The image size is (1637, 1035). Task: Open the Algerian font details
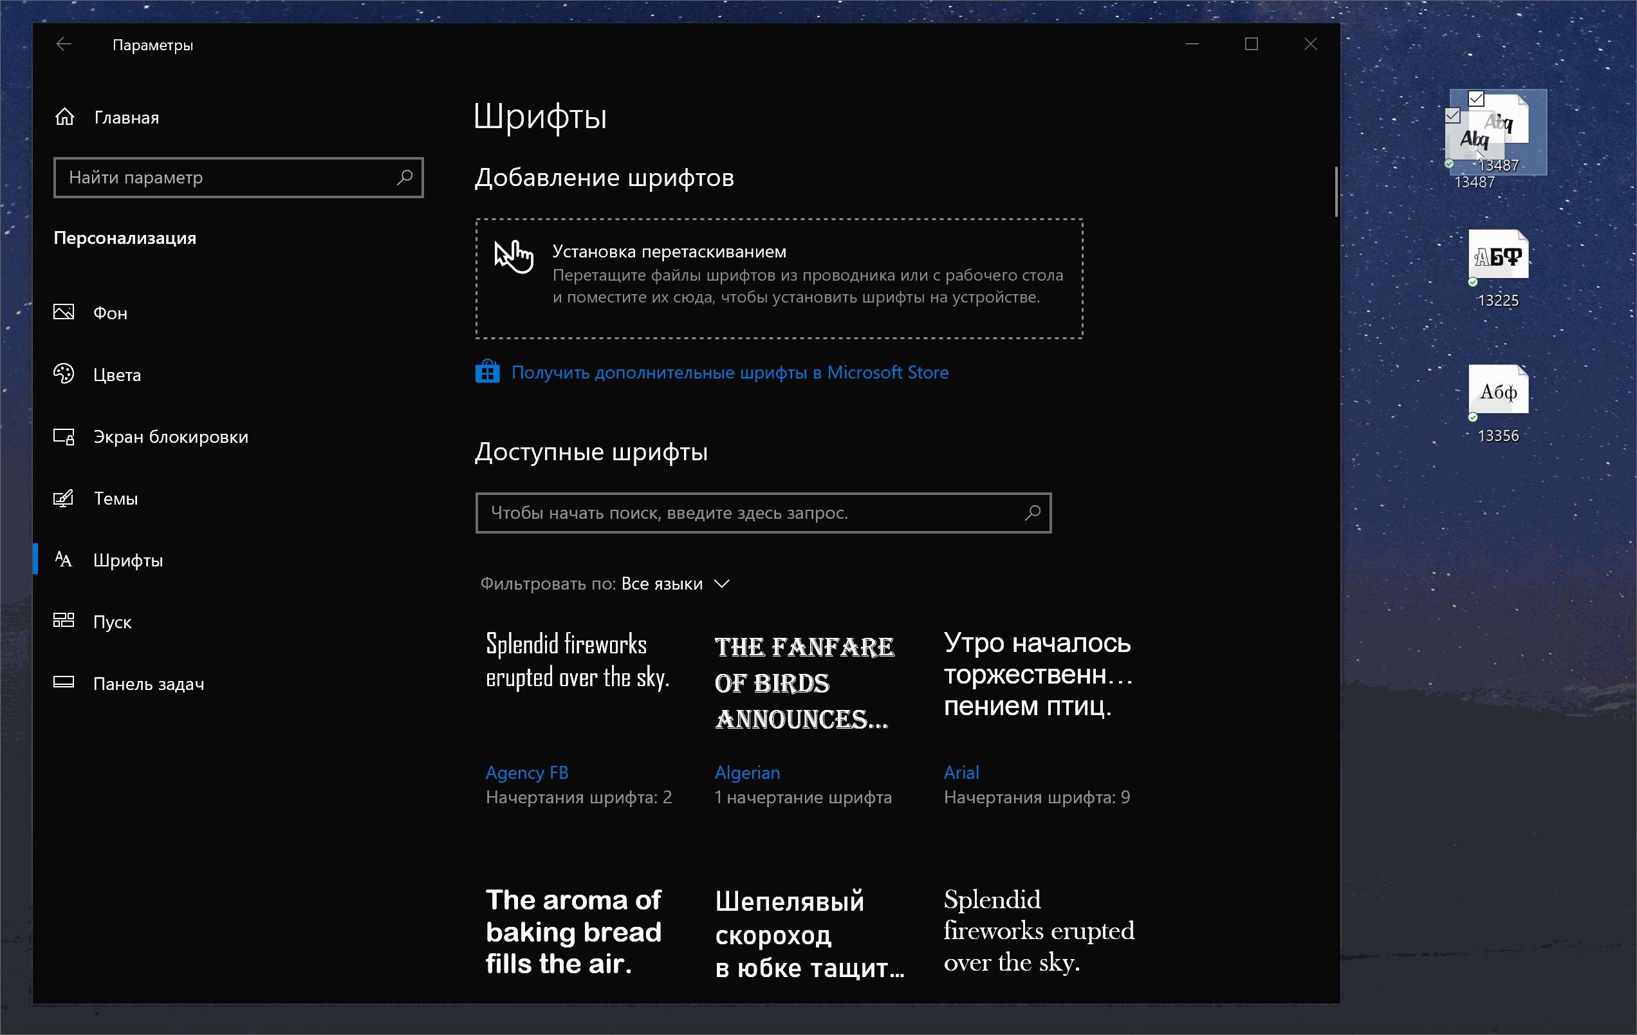747,772
